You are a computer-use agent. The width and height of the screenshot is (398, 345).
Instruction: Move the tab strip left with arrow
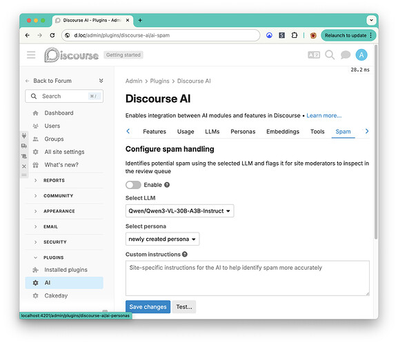click(128, 131)
